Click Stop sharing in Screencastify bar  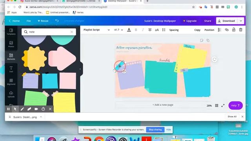tap(155, 130)
